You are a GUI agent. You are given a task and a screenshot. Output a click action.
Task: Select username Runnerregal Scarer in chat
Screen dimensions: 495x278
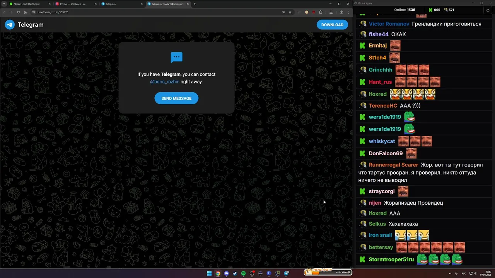click(x=393, y=165)
